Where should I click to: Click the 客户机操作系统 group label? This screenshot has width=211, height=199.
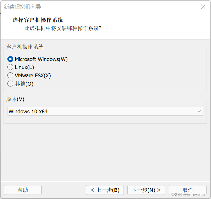[x=25, y=47]
